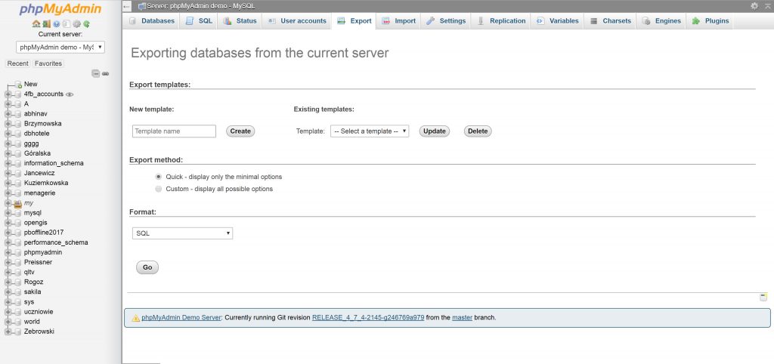Open phpMyAdmin documentation question-mark icon

point(56,23)
